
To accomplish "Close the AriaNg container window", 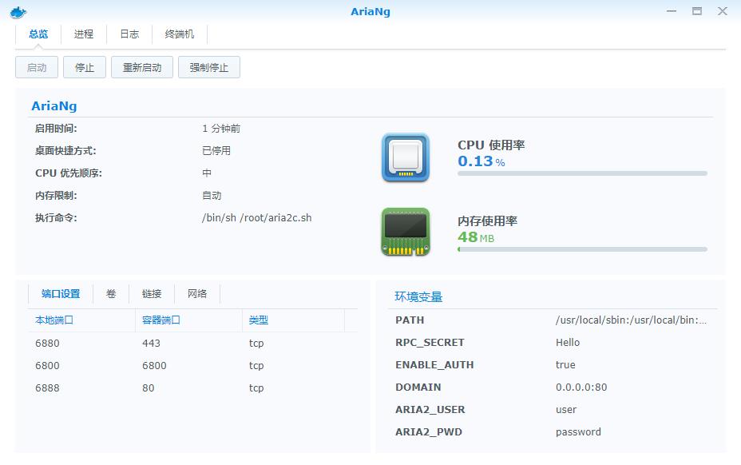I will click(x=723, y=11).
